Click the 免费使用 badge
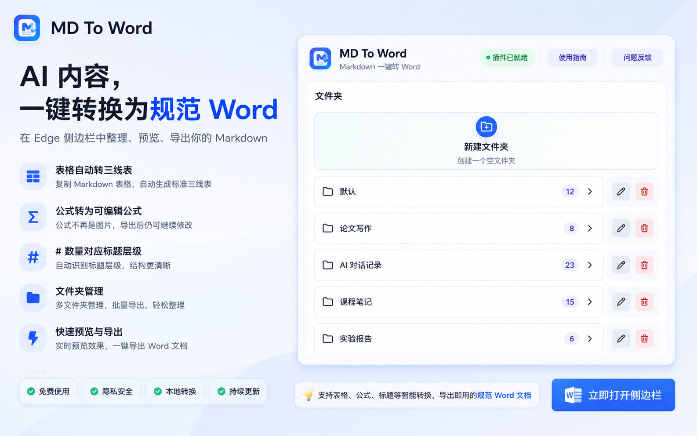Screen dimensions: 697x436 click(x=48, y=391)
